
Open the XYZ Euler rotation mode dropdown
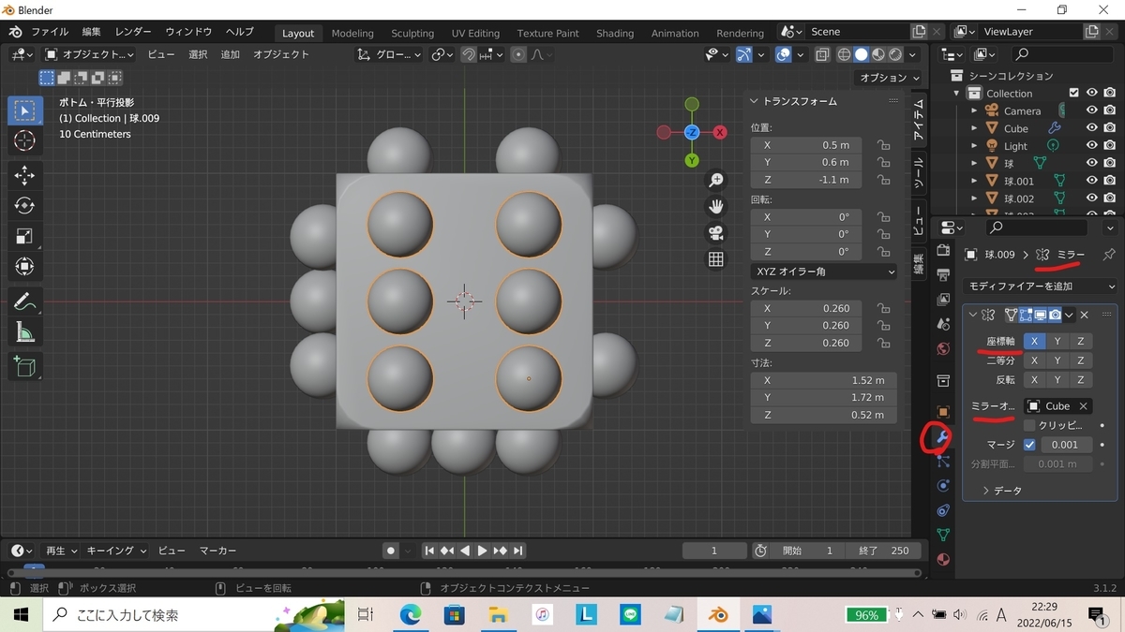[x=823, y=272]
